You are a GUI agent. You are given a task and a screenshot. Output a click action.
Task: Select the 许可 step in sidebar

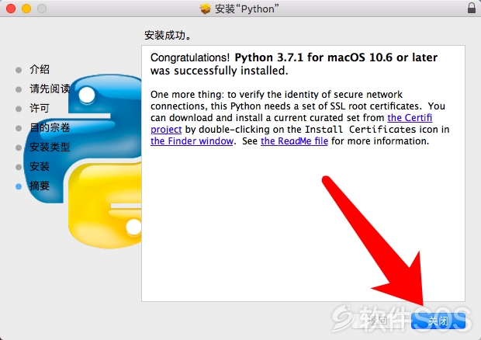pos(40,109)
